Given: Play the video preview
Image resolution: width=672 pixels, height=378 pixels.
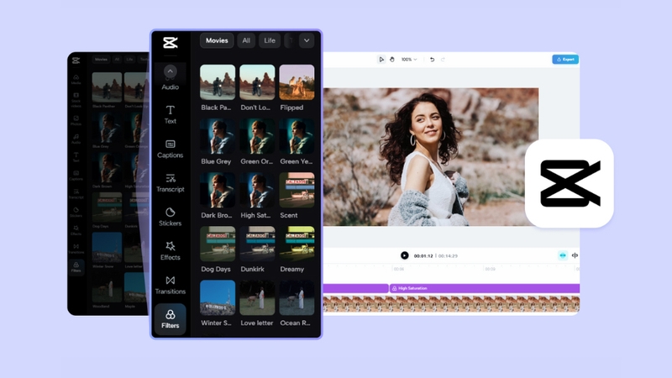Looking at the screenshot, I should tap(405, 255).
